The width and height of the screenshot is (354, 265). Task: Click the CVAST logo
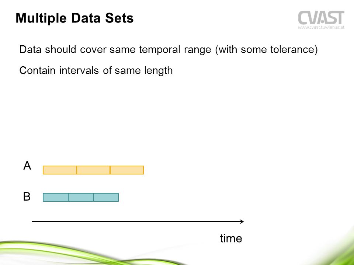(x=321, y=18)
